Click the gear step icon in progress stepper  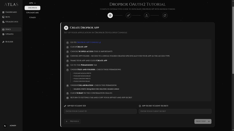coord(110,15)
